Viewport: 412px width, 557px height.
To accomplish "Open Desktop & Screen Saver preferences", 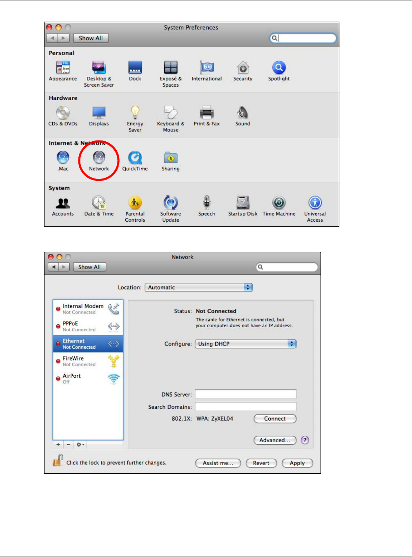I will point(99,74).
